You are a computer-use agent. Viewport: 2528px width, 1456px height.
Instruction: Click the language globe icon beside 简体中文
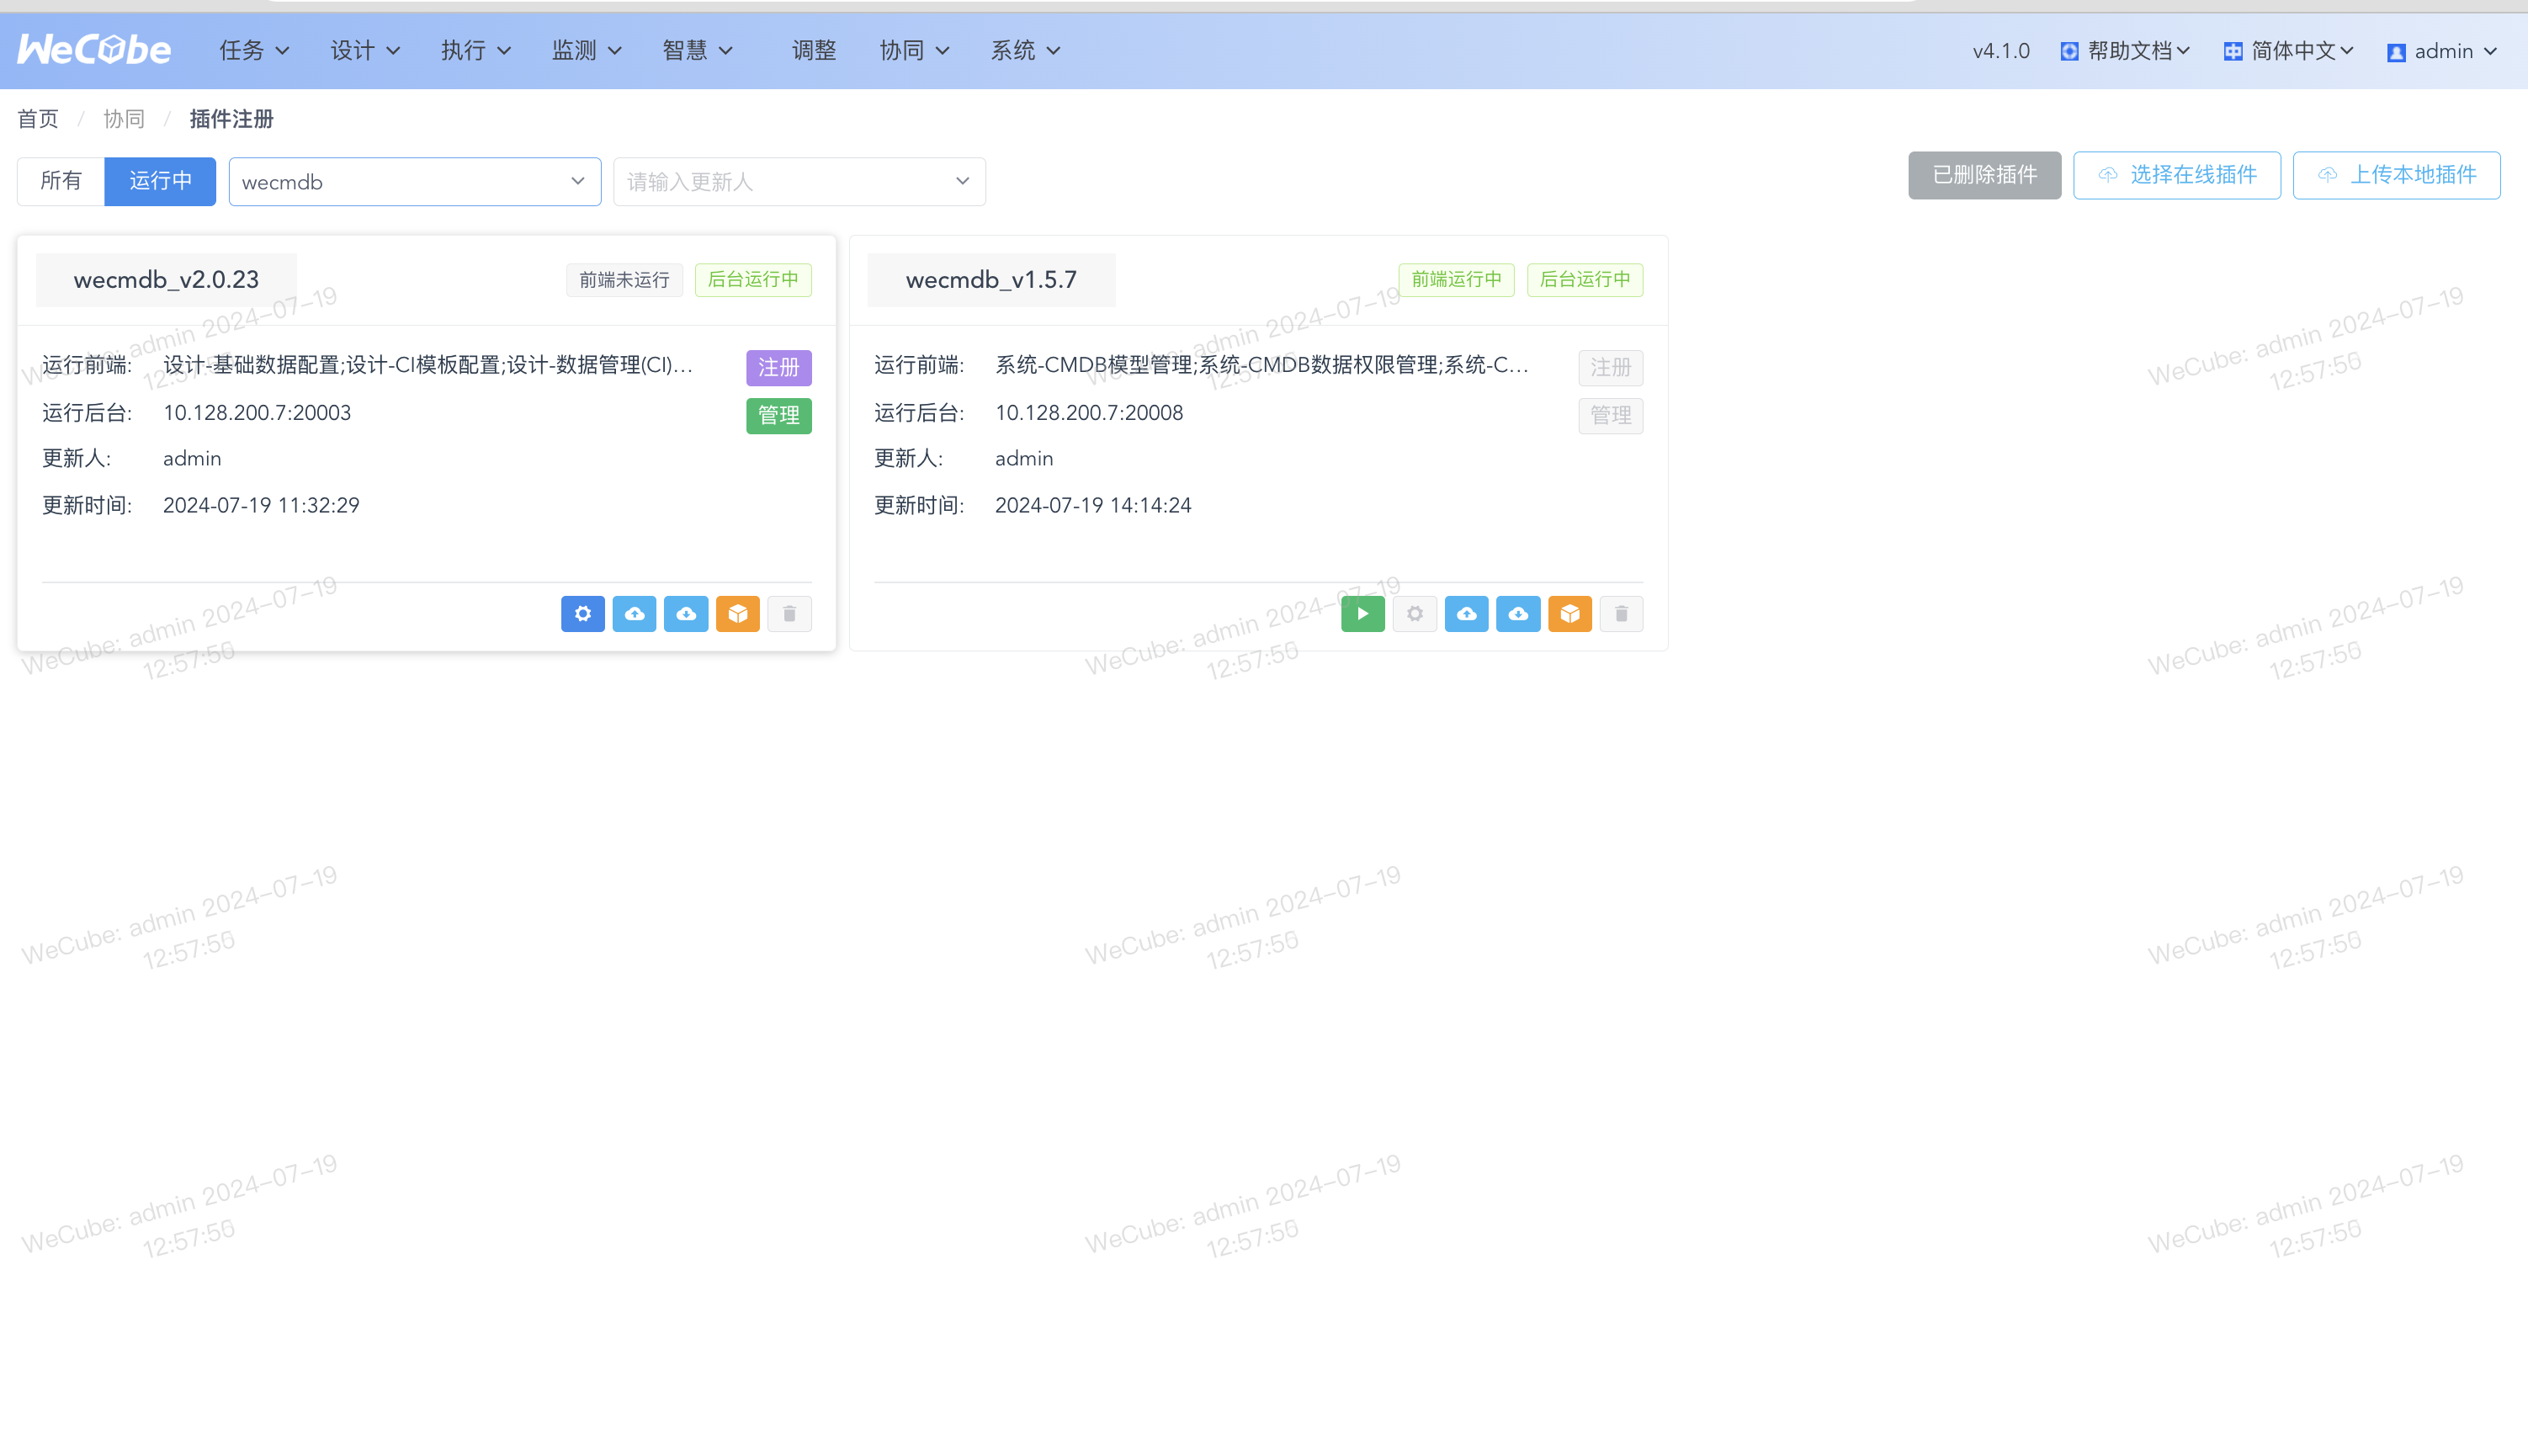[x=2233, y=51]
